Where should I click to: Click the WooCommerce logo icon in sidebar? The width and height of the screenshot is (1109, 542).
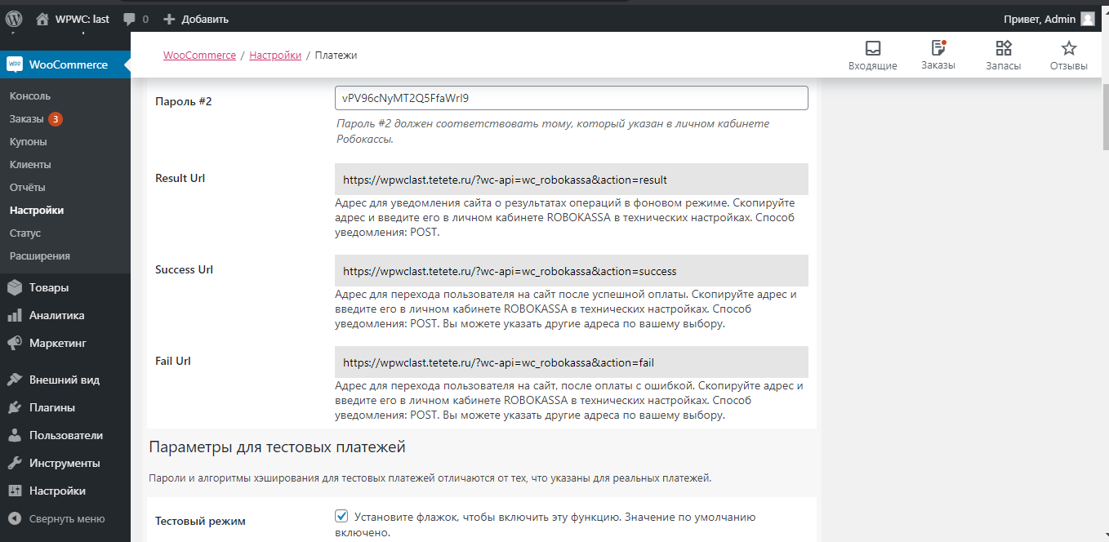[15, 64]
